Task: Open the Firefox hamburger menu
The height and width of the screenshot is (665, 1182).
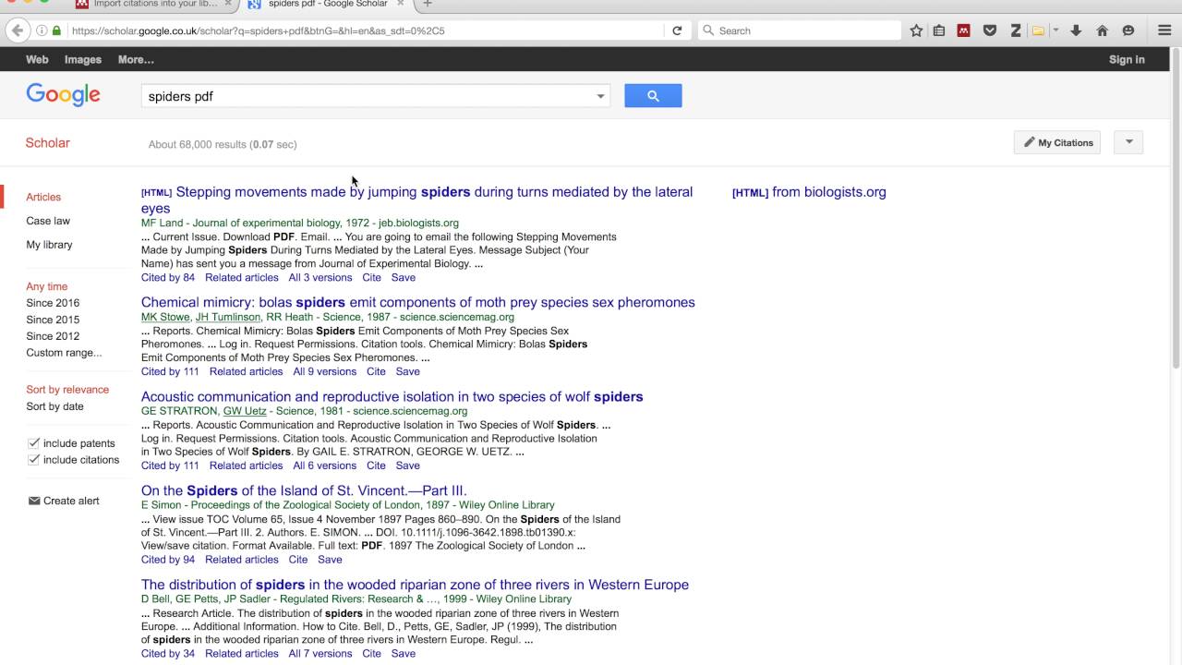Action: (1164, 30)
